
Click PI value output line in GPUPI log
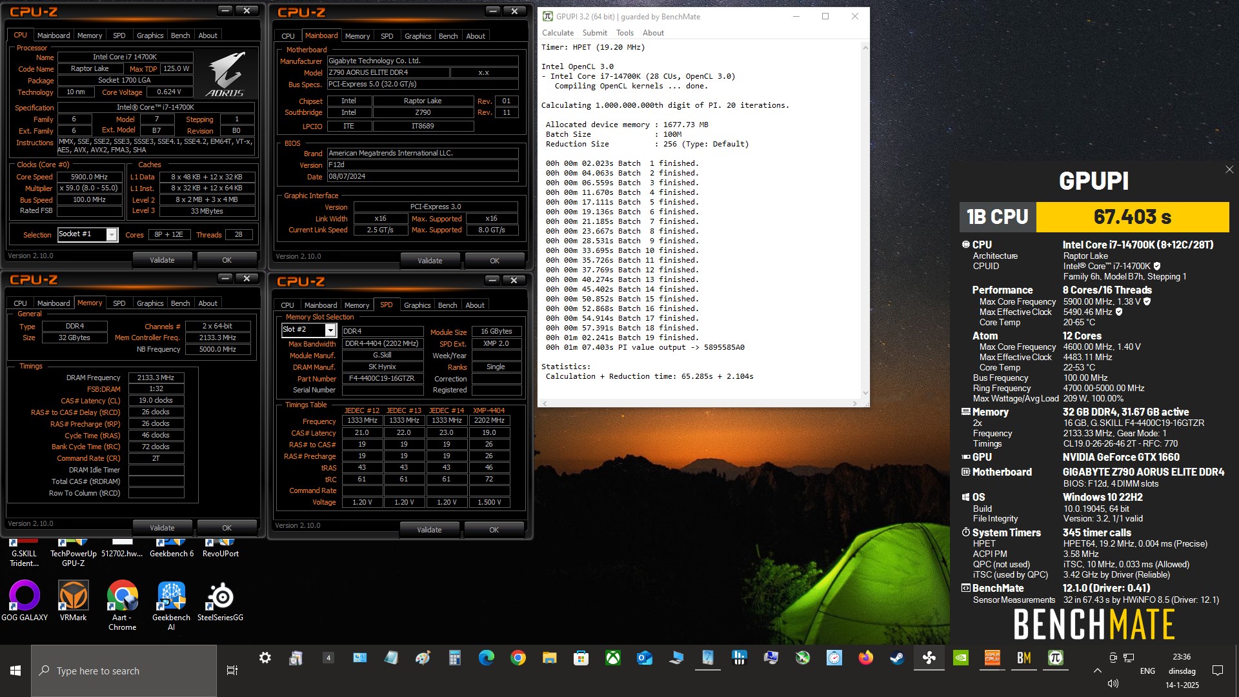pos(645,347)
